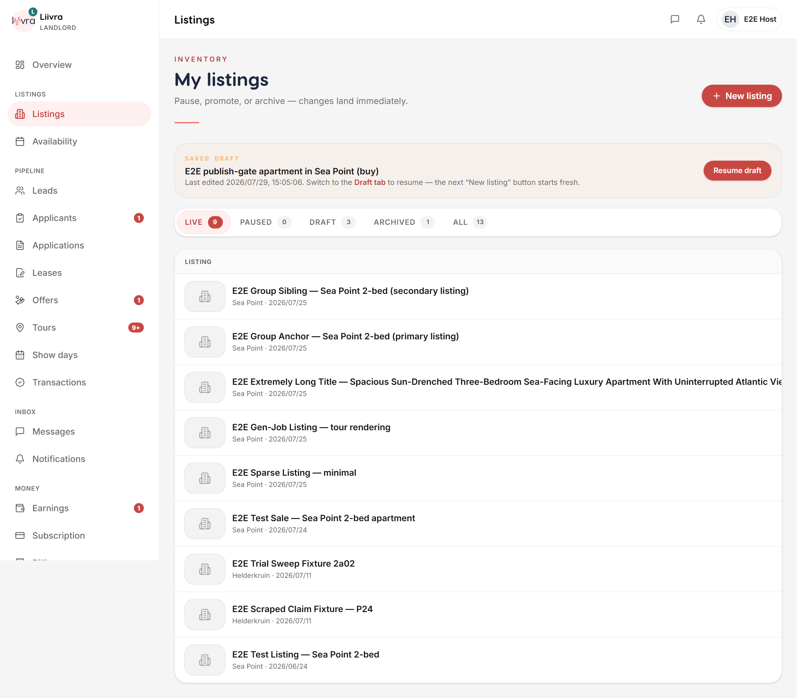Open E2E Scraped Claim Fixture P24

click(478, 615)
